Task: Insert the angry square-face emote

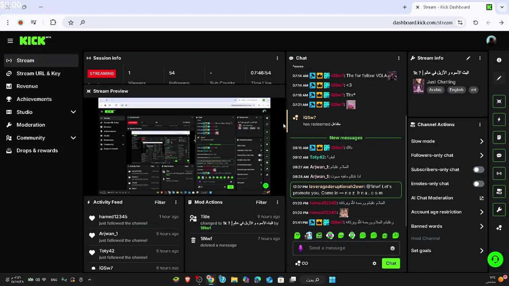Action: (x=319, y=236)
